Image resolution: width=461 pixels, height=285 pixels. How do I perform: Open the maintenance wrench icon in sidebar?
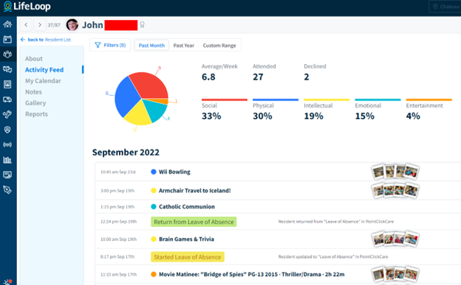[7, 114]
